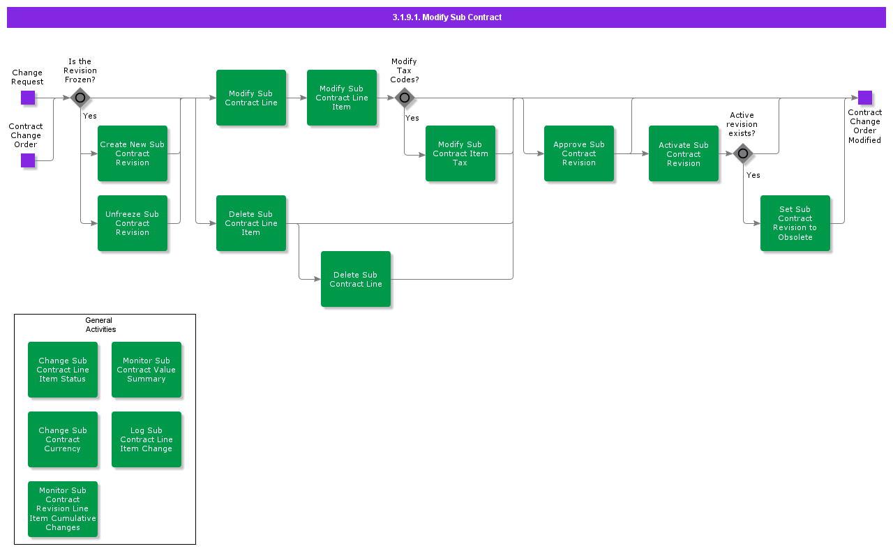893x551 pixels.
Task: Click the Contract Change Order Modified end event
Action: pos(865,98)
